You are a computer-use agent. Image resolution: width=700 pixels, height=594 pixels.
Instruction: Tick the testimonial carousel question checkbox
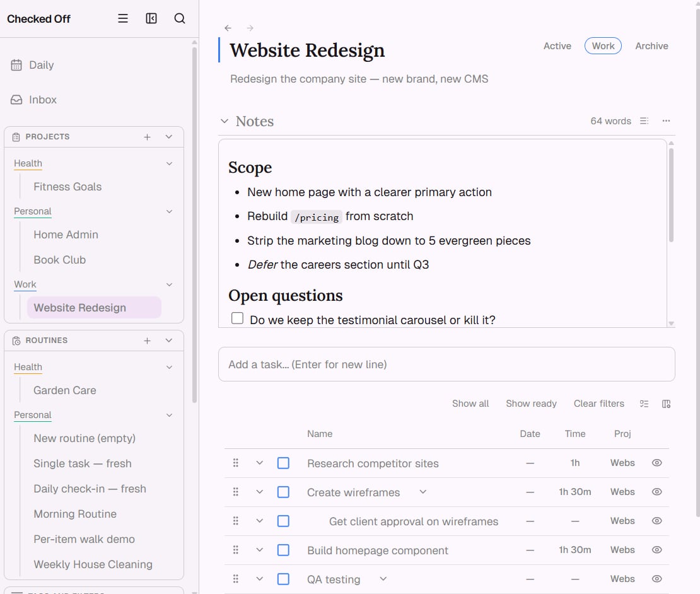(x=238, y=318)
